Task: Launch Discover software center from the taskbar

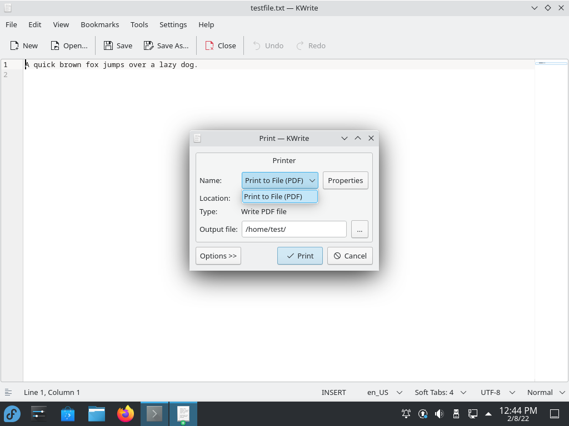Action: pyautogui.click(x=67, y=414)
